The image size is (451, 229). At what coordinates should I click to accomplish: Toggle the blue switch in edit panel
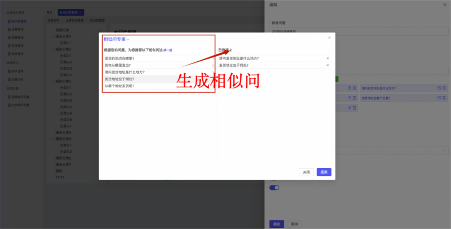tap(274, 188)
